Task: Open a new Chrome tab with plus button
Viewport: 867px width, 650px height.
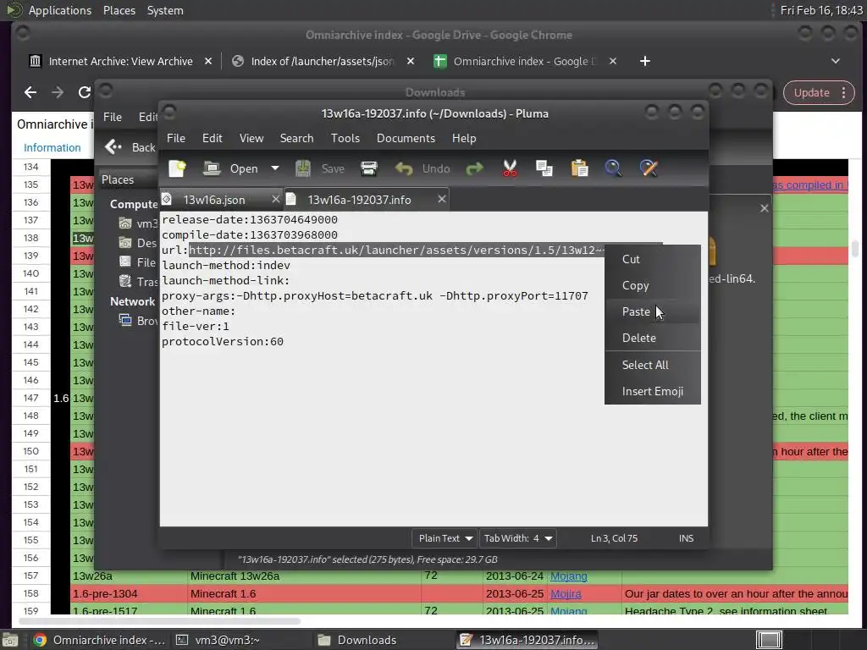Action: tap(644, 61)
